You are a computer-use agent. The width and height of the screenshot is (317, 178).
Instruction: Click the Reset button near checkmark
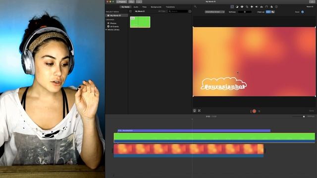tap(297, 12)
